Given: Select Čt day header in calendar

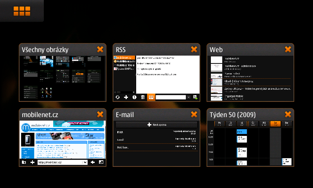Looking at the screenshot, I should click(253, 124).
